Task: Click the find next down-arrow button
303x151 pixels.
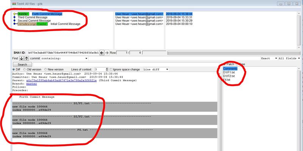Action: (21, 59)
